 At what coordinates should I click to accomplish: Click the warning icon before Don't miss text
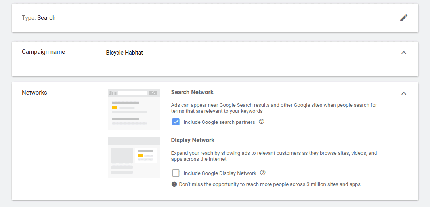174,184
